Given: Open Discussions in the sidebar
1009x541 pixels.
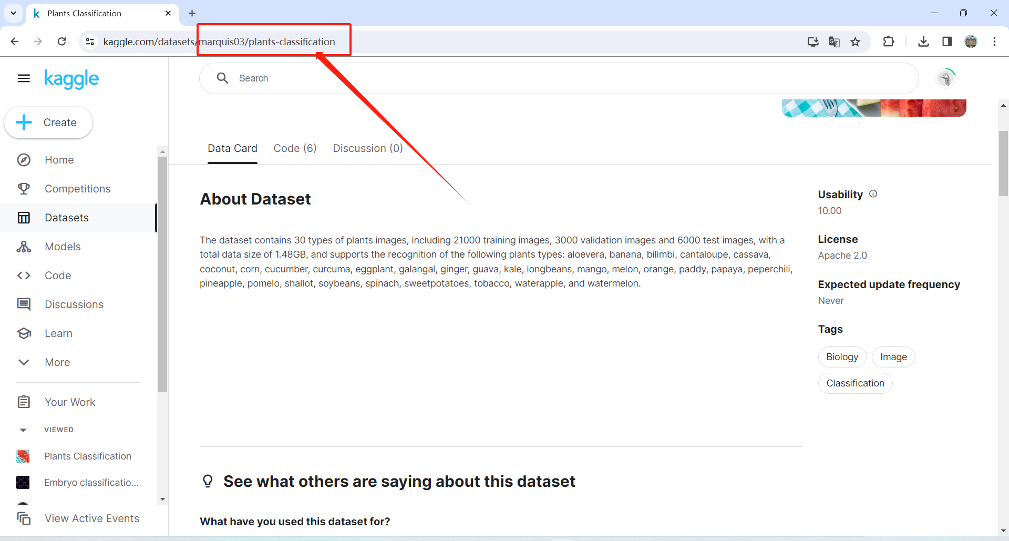Looking at the screenshot, I should (74, 304).
